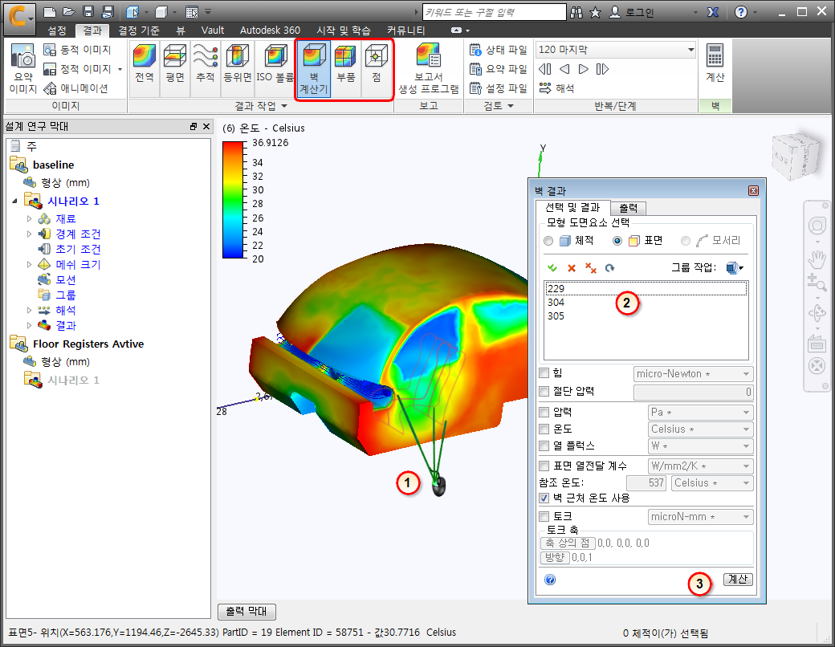Click the 축 상의 점 button
835x647 pixels.
point(567,543)
